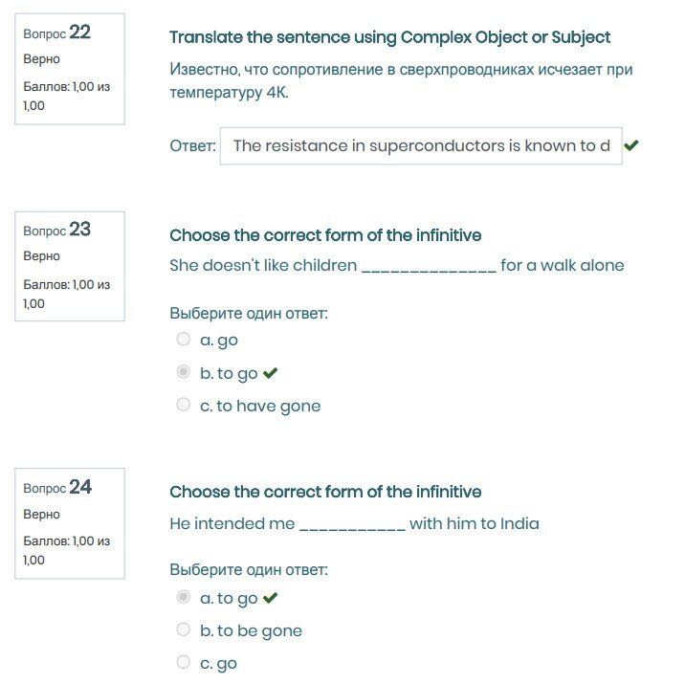The width and height of the screenshot is (685, 684).
Task: Click the answer field with the superconductors translation
Action: tap(421, 146)
